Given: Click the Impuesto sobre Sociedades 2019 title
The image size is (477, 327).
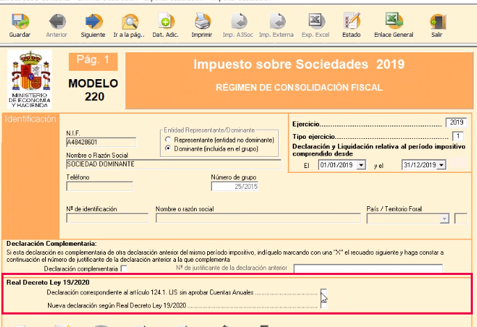Looking at the screenshot, I should tap(299, 64).
